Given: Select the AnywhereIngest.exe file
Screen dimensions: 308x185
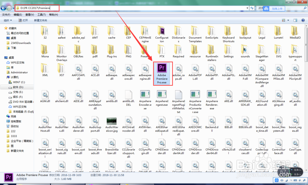Looking at the screenshot, I should 162,98.
